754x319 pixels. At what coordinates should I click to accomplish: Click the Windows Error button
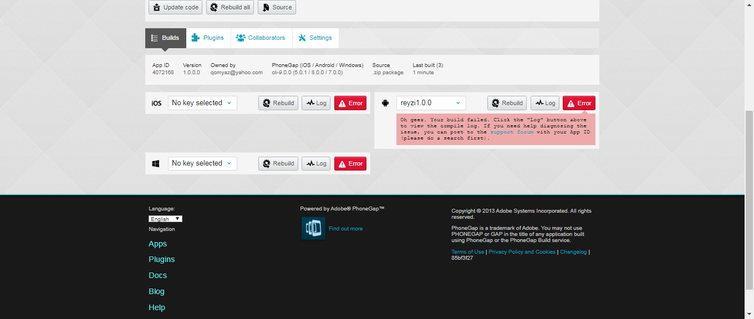[x=350, y=163]
